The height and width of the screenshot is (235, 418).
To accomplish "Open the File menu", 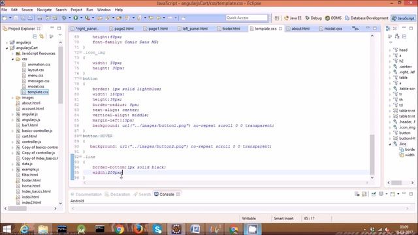I will pyautogui.click(x=5, y=10).
